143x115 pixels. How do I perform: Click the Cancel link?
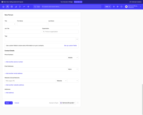click(17, 103)
